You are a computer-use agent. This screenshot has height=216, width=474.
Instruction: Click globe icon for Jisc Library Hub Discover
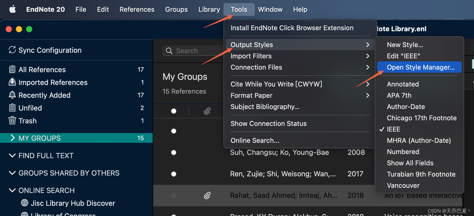[x=25, y=203]
